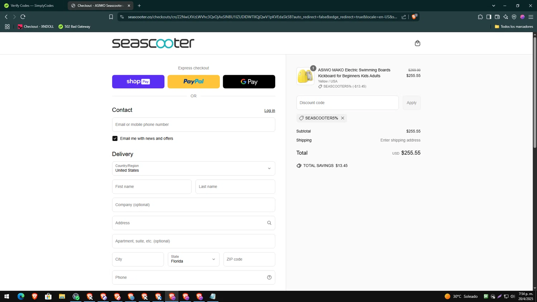
Task: Click the browser address URL bar
Action: tap(262, 17)
